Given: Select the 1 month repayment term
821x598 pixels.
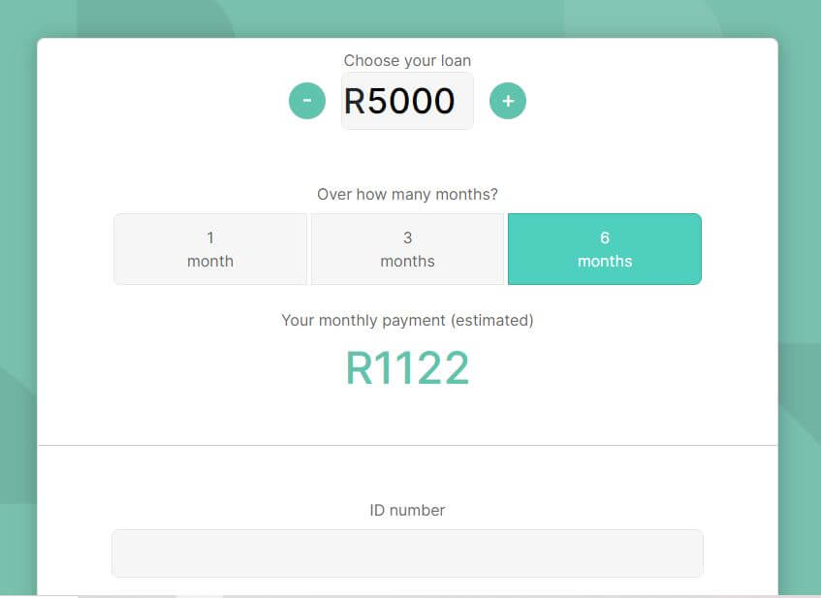Looking at the screenshot, I should click(209, 248).
